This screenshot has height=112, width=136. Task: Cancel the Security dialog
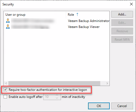click(x=122, y=106)
